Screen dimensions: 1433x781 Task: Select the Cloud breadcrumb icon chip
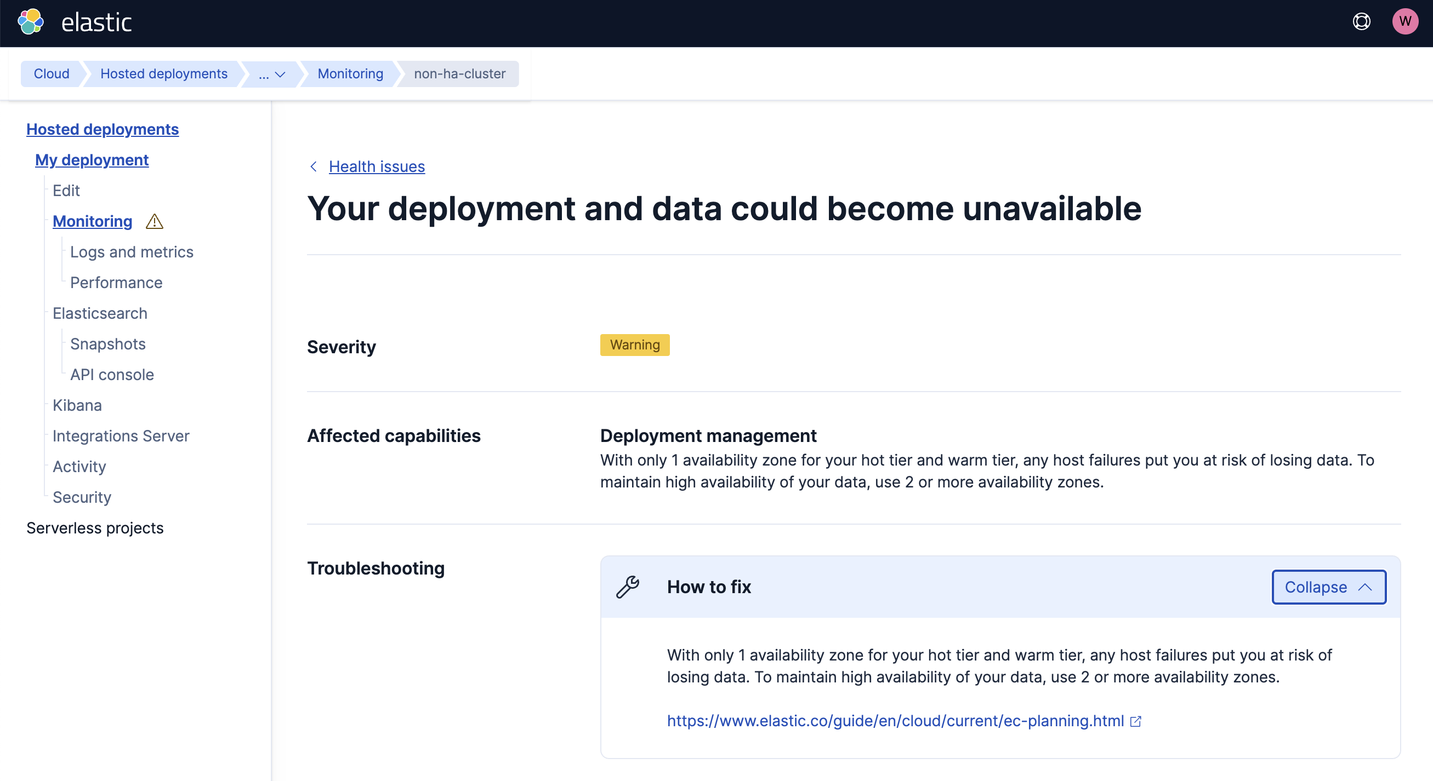51,73
